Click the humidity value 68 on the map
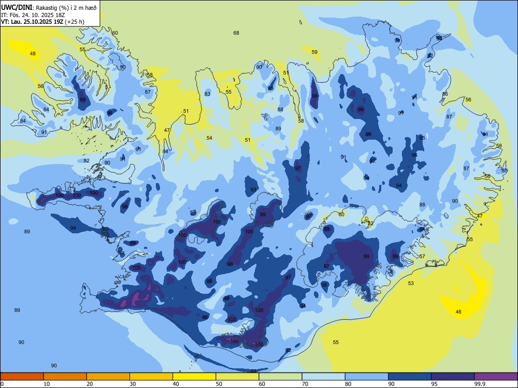The height and width of the screenshot is (388, 518). point(236,33)
